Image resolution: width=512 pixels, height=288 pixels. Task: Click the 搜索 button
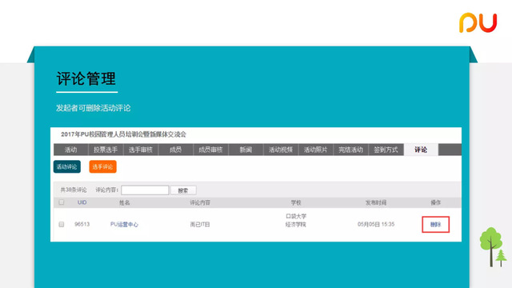[183, 190]
